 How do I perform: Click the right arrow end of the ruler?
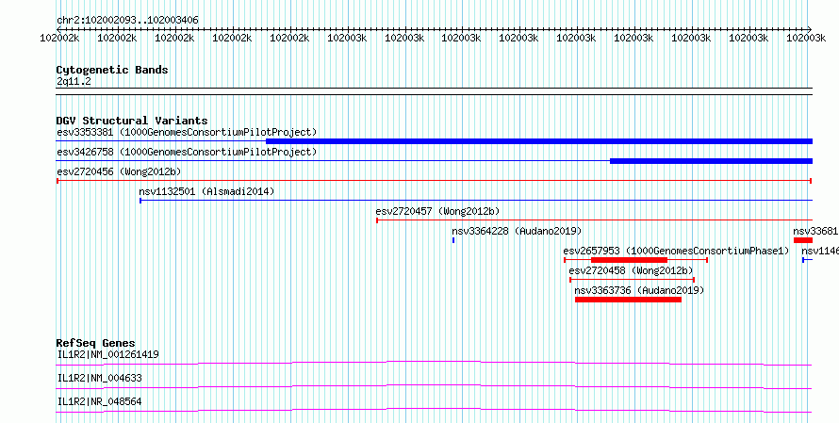[810, 29]
